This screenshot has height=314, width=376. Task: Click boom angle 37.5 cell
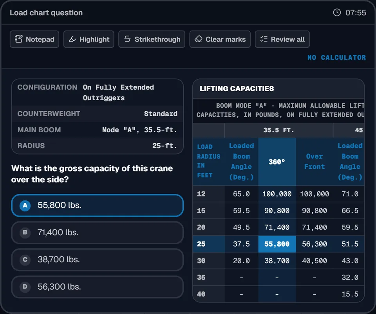(x=242, y=244)
